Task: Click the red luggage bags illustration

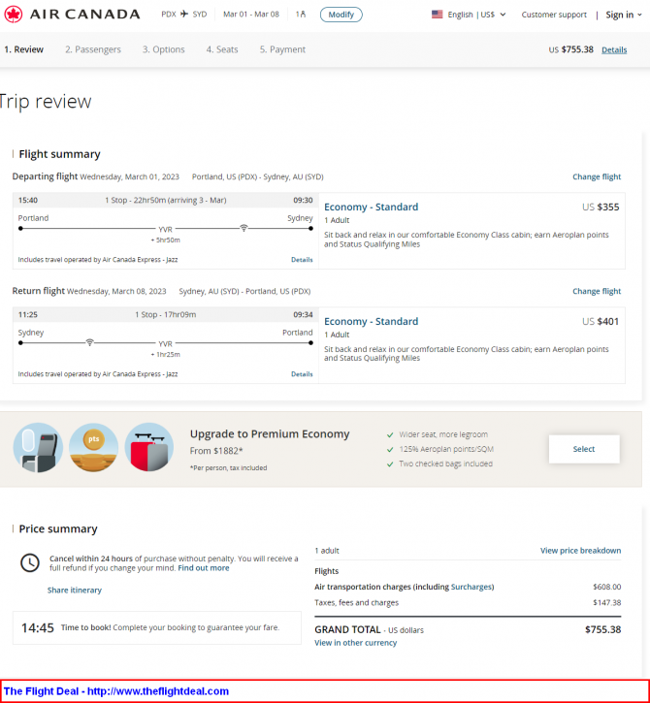Action: [149, 447]
